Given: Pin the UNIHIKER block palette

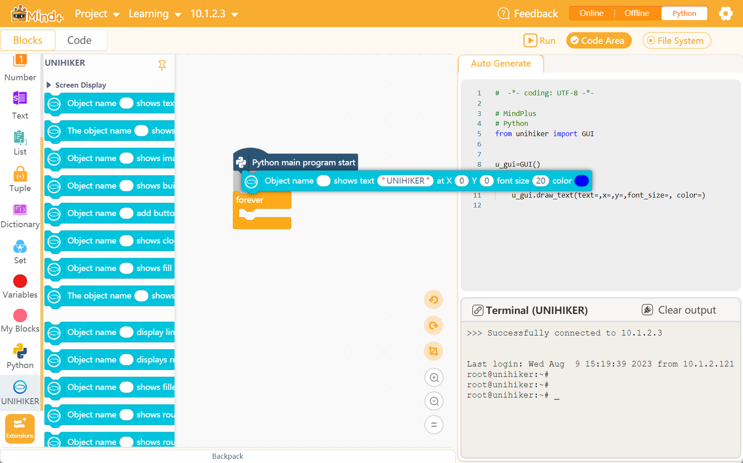Looking at the screenshot, I should (162, 66).
